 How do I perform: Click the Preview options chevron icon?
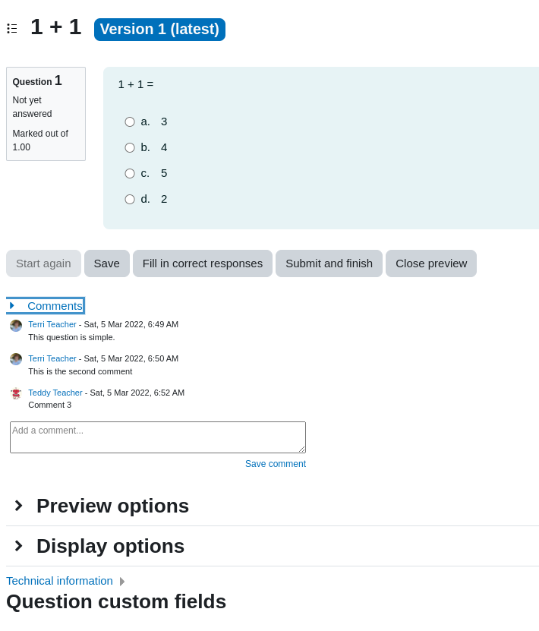[x=18, y=506]
